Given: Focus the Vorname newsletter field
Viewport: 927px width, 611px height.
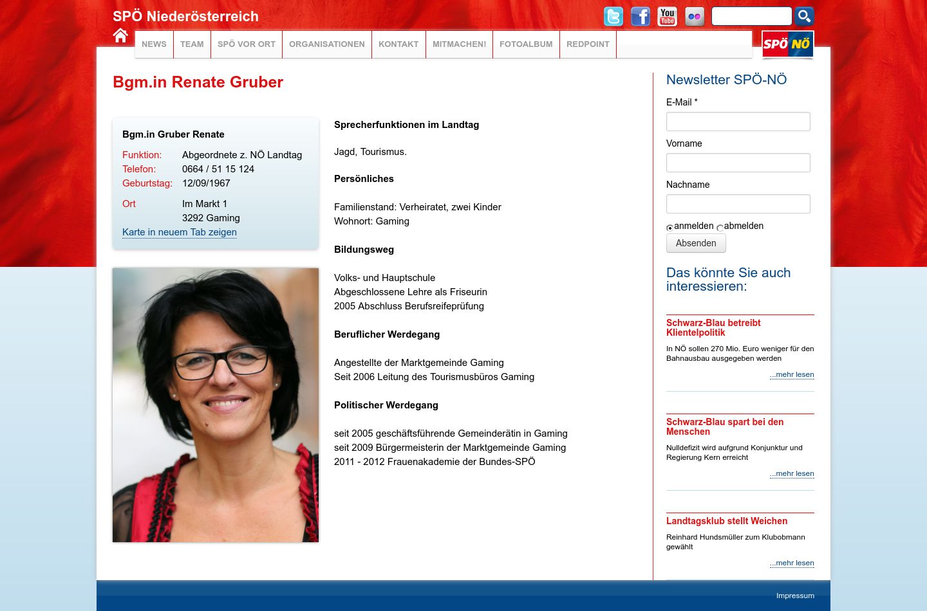Looking at the screenshot, I should coord(738,163).
